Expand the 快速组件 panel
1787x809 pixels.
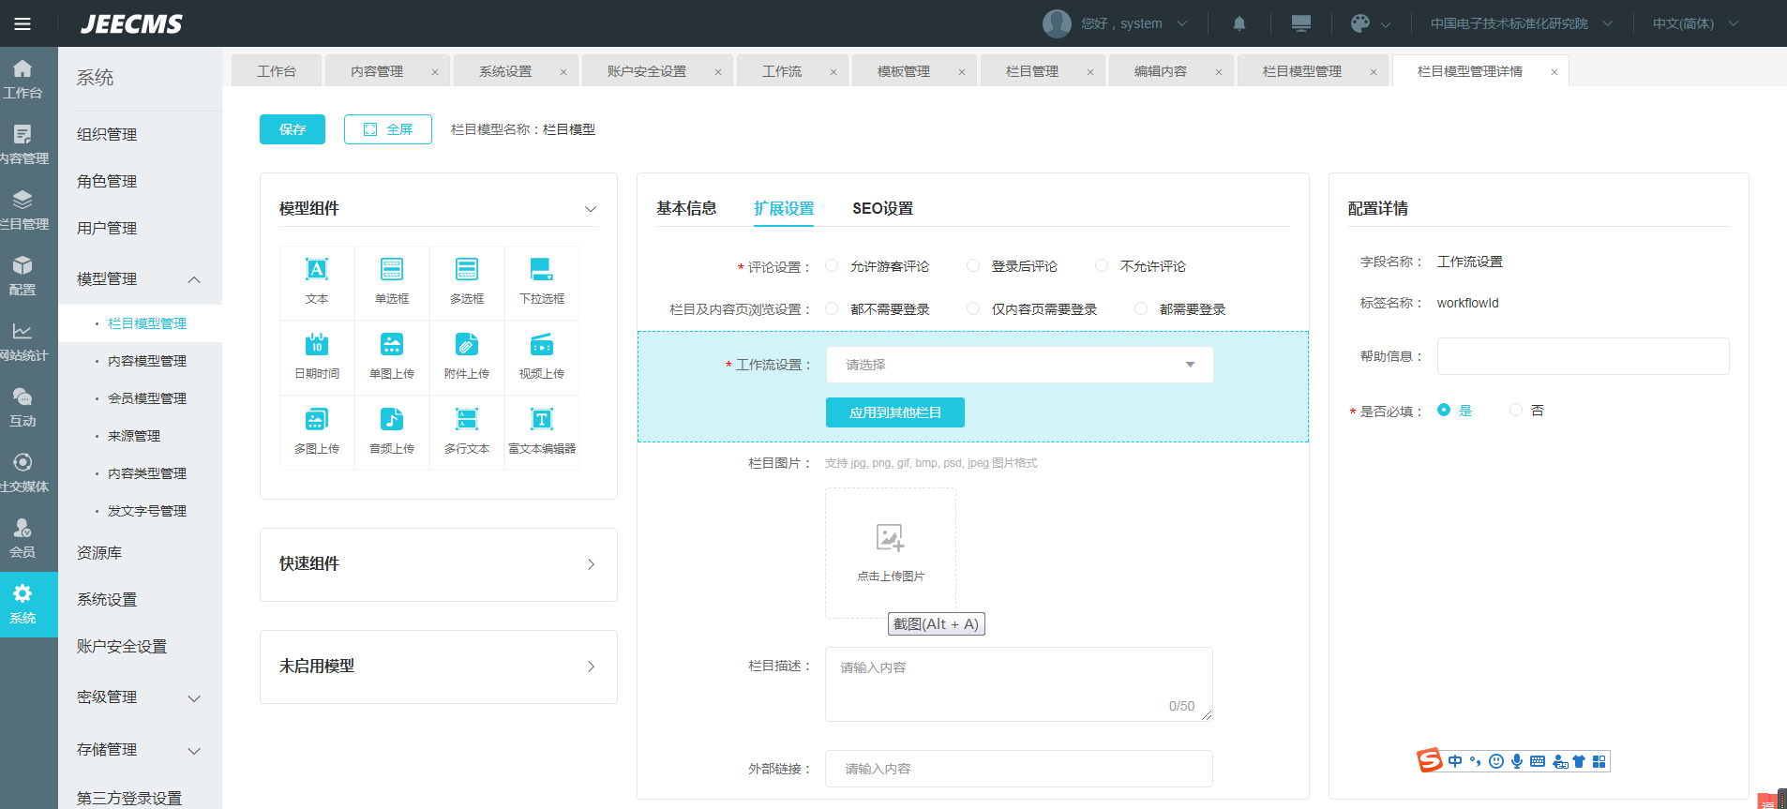439,564
